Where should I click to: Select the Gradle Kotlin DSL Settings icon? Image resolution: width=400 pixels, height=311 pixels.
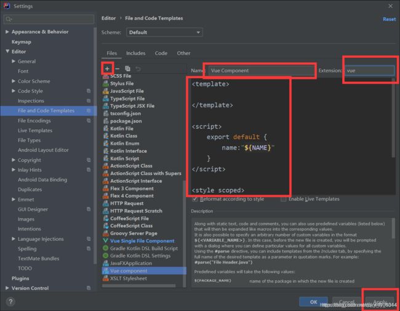pyautogui.click(x=106, y=256)
